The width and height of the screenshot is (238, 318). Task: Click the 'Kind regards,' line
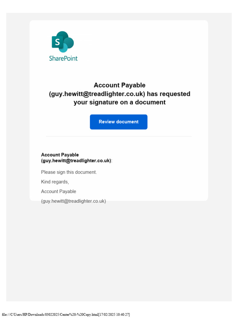coord(55,182)
